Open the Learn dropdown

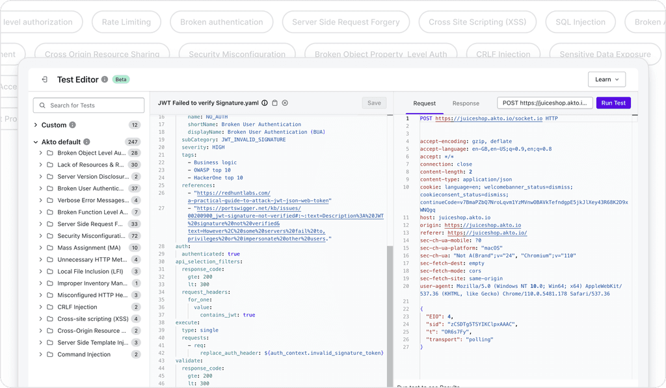tap(606, 79)
